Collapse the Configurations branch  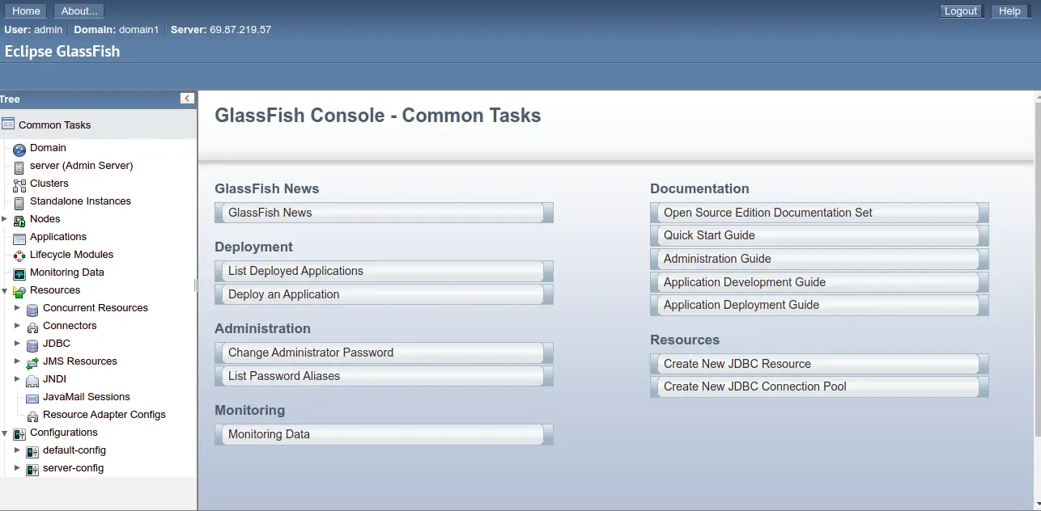tap(4, 433)
